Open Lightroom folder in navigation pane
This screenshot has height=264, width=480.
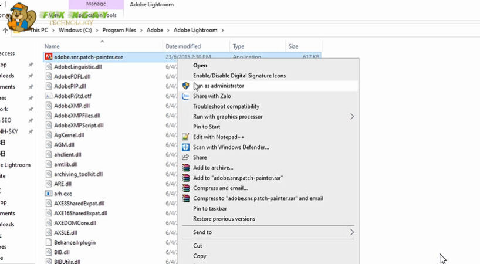(x=15, y=165)
